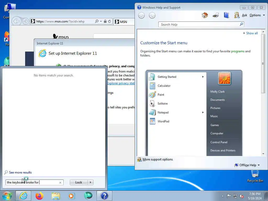Click IE back navigation button
The width and height of the screenshot is (268, 201).
point(16,21)
